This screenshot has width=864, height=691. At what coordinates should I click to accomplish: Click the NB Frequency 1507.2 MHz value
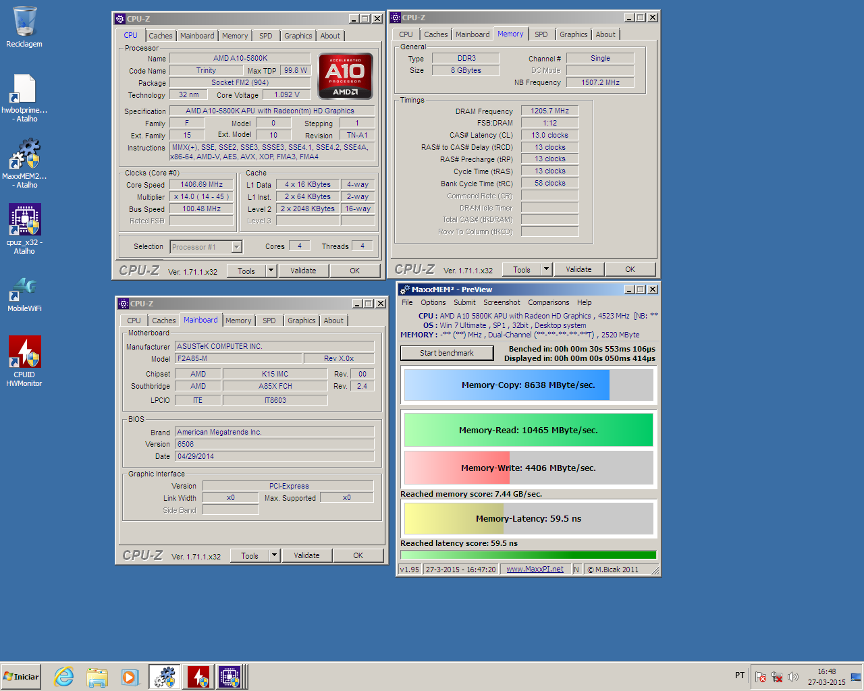pyautogui.click(x=601, y=82)
